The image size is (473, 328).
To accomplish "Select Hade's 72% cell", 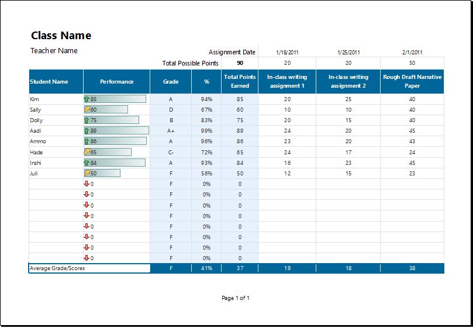I will coord(206,152).
